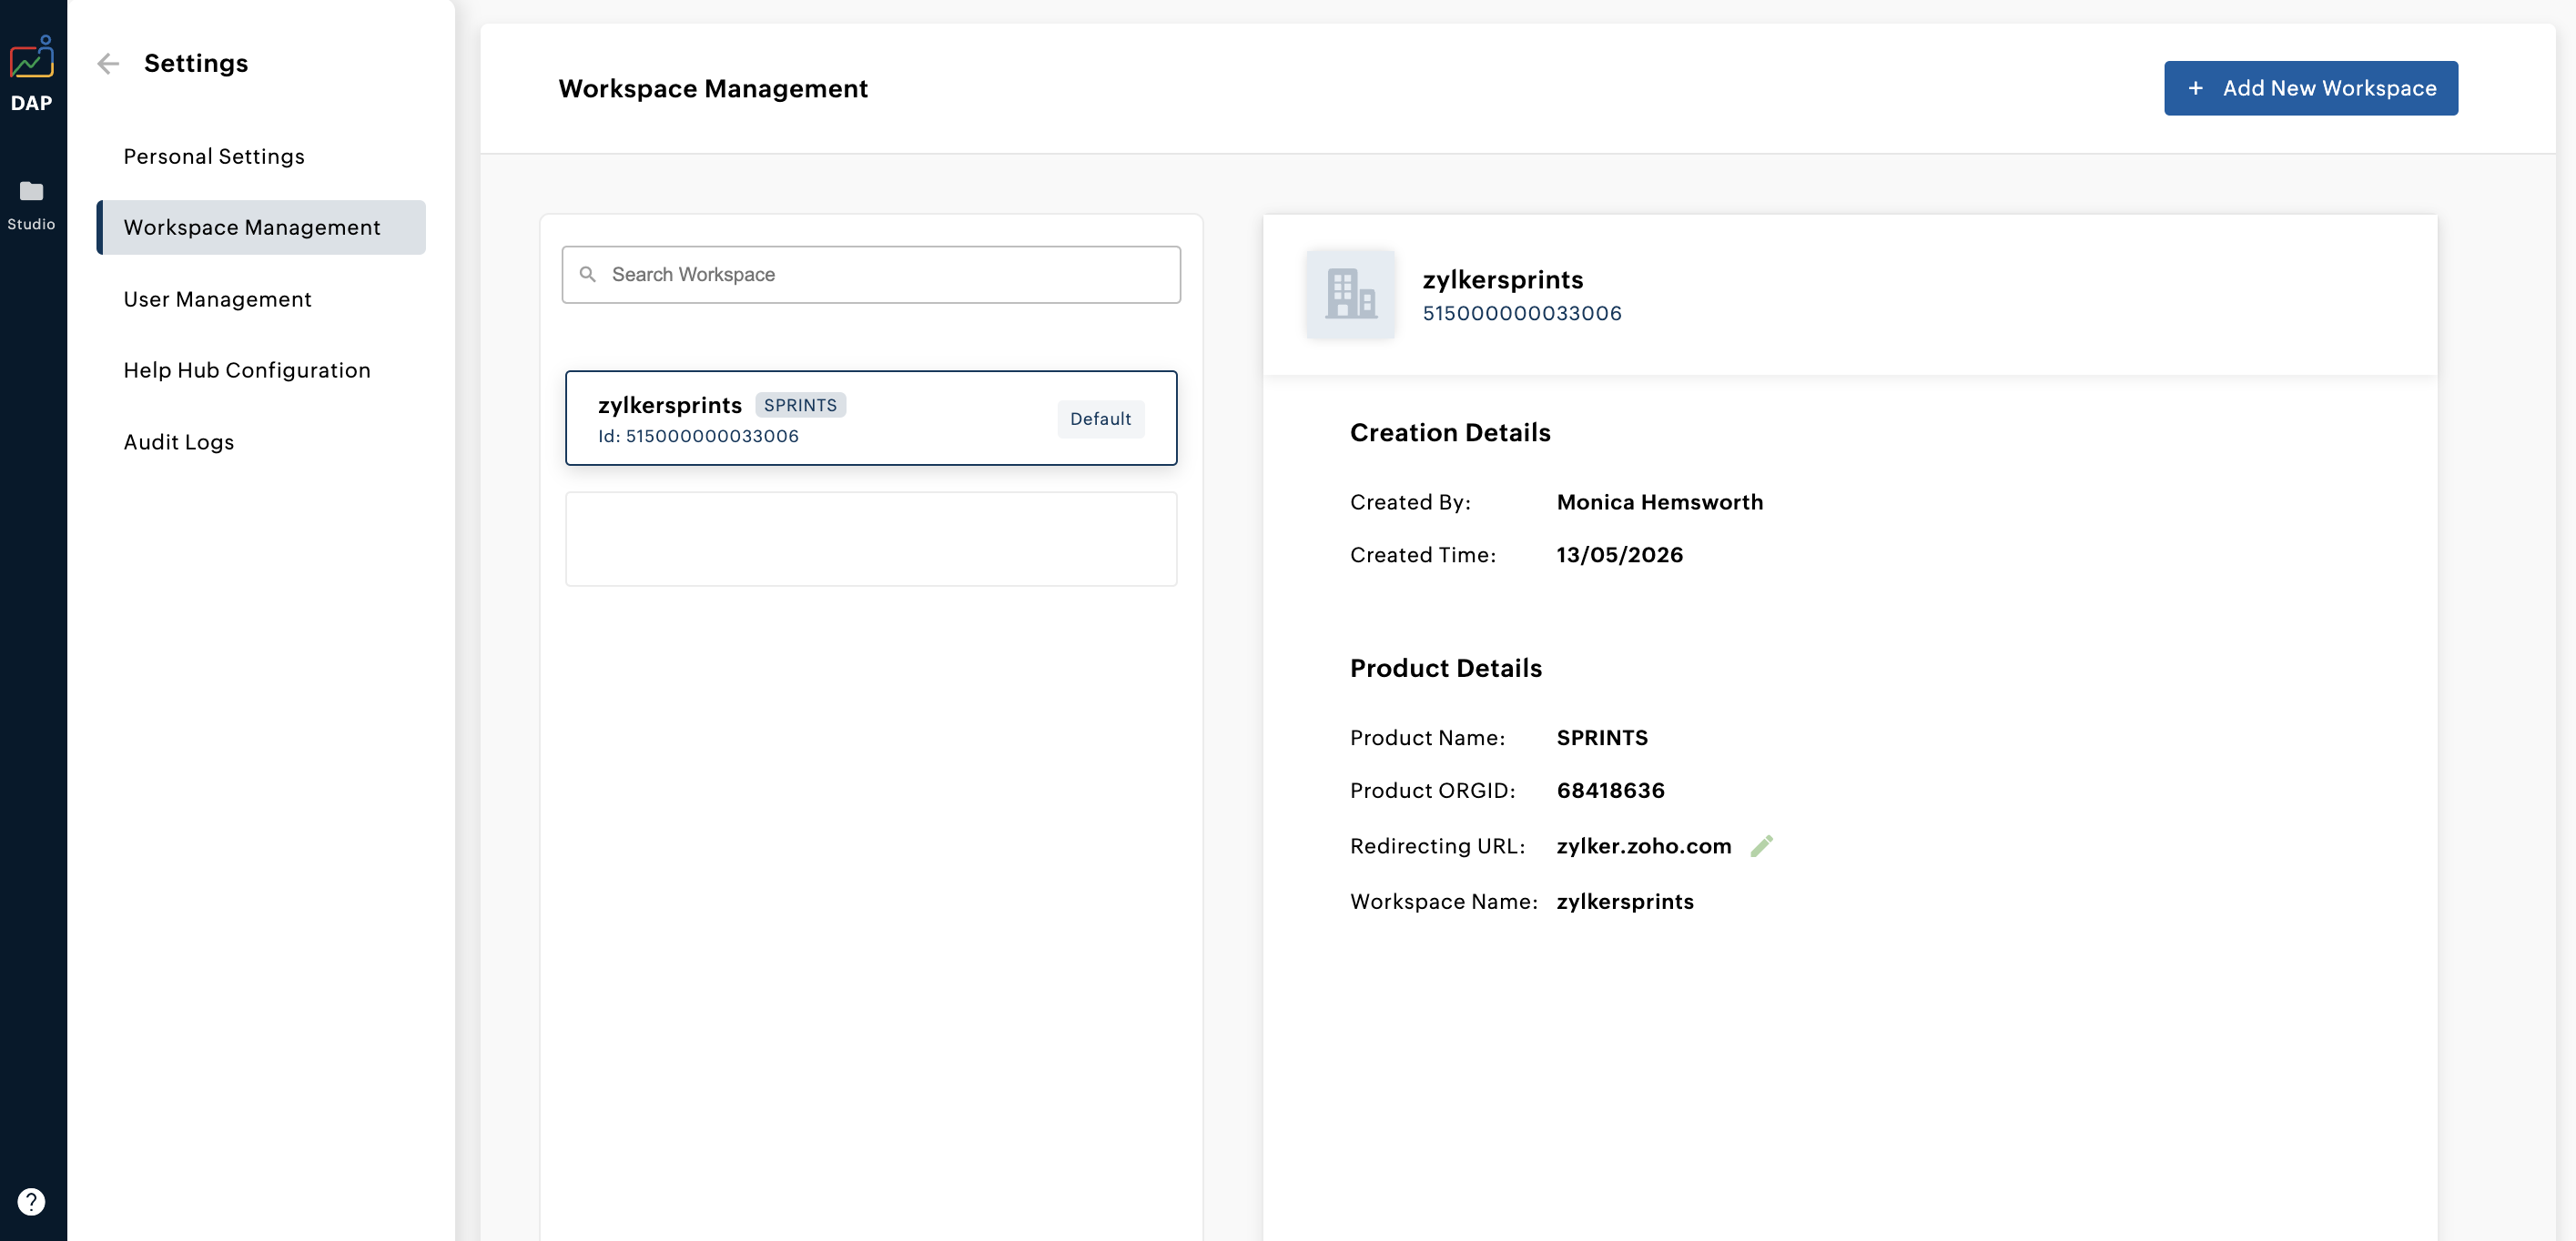The image size is (2576, 1241).
Task: Open the help question mark icon
Action: point(31,1201)
